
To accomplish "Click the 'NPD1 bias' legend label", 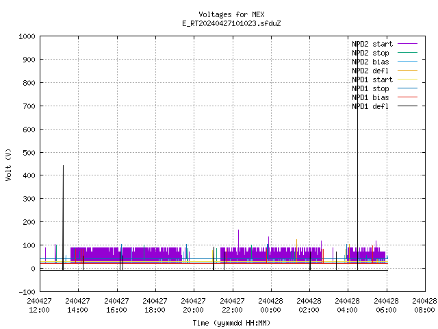I will pos(370,97).
